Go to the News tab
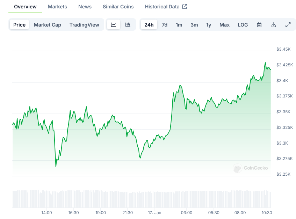The width and height of the screenshot is (296, 219). (85, 7)
